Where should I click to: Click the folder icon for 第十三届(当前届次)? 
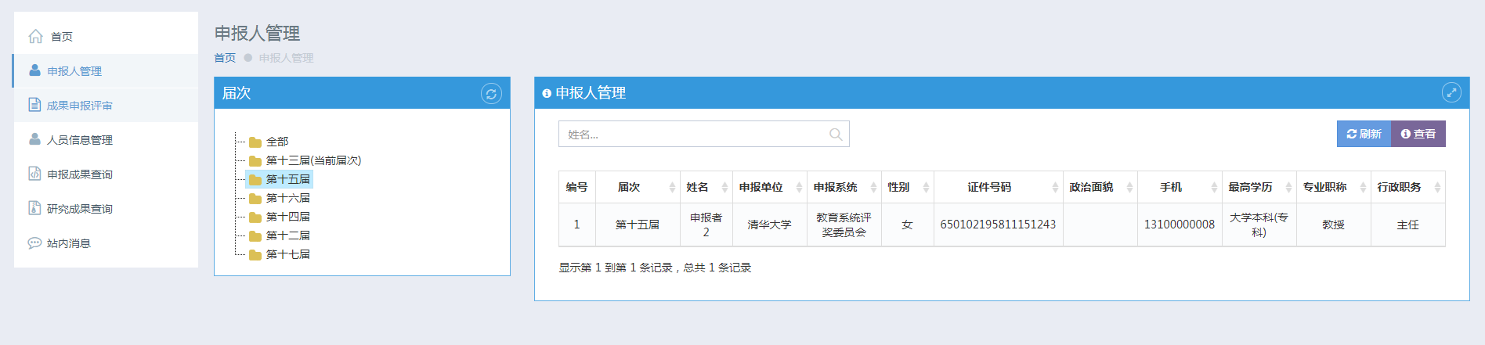coord(255,161)
